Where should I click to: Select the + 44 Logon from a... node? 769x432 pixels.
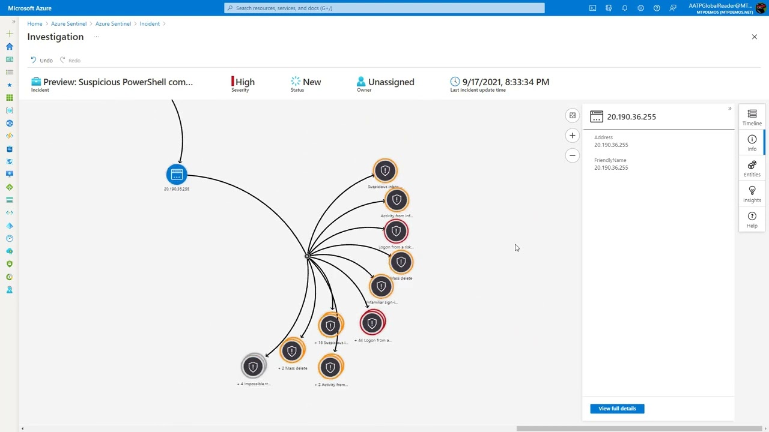coord(372,323)
